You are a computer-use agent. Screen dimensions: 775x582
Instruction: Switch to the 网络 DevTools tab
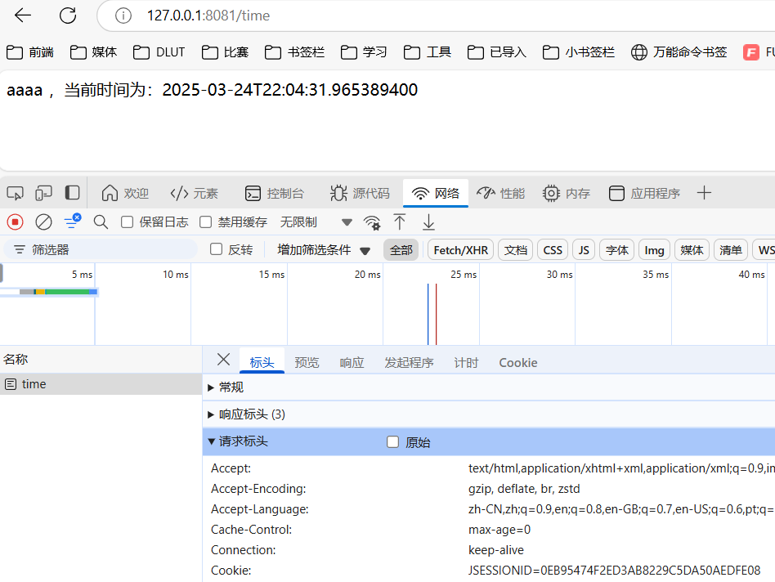coord(436,193)
